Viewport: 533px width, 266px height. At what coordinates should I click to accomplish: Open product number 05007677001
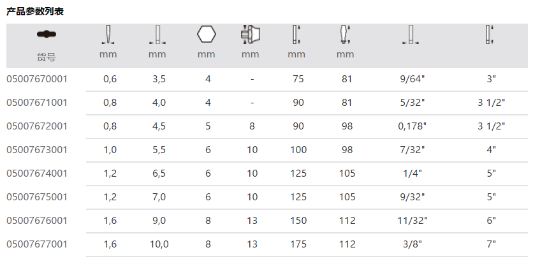pos(37,244)
